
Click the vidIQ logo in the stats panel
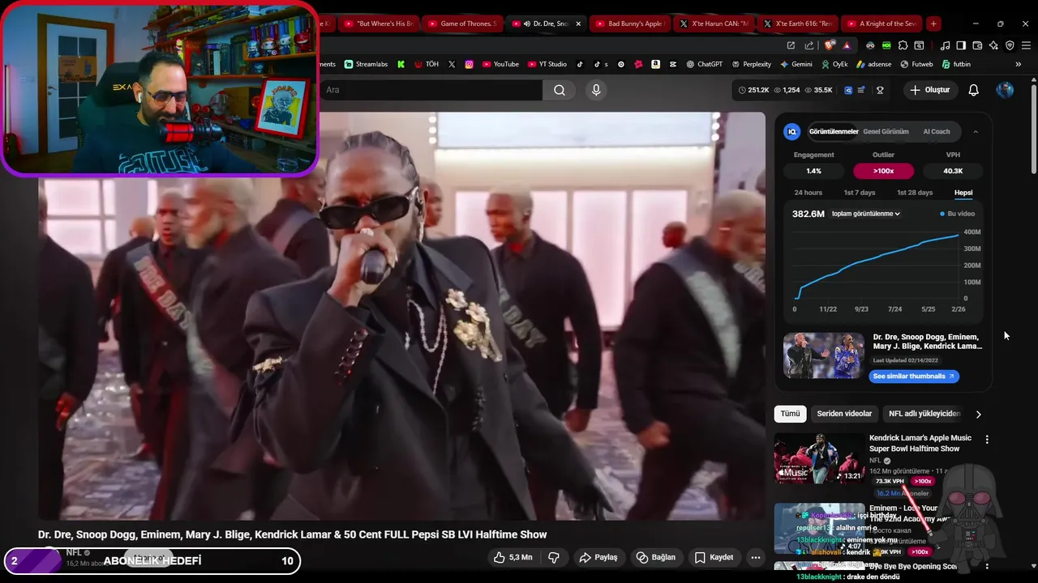(792, 131)
